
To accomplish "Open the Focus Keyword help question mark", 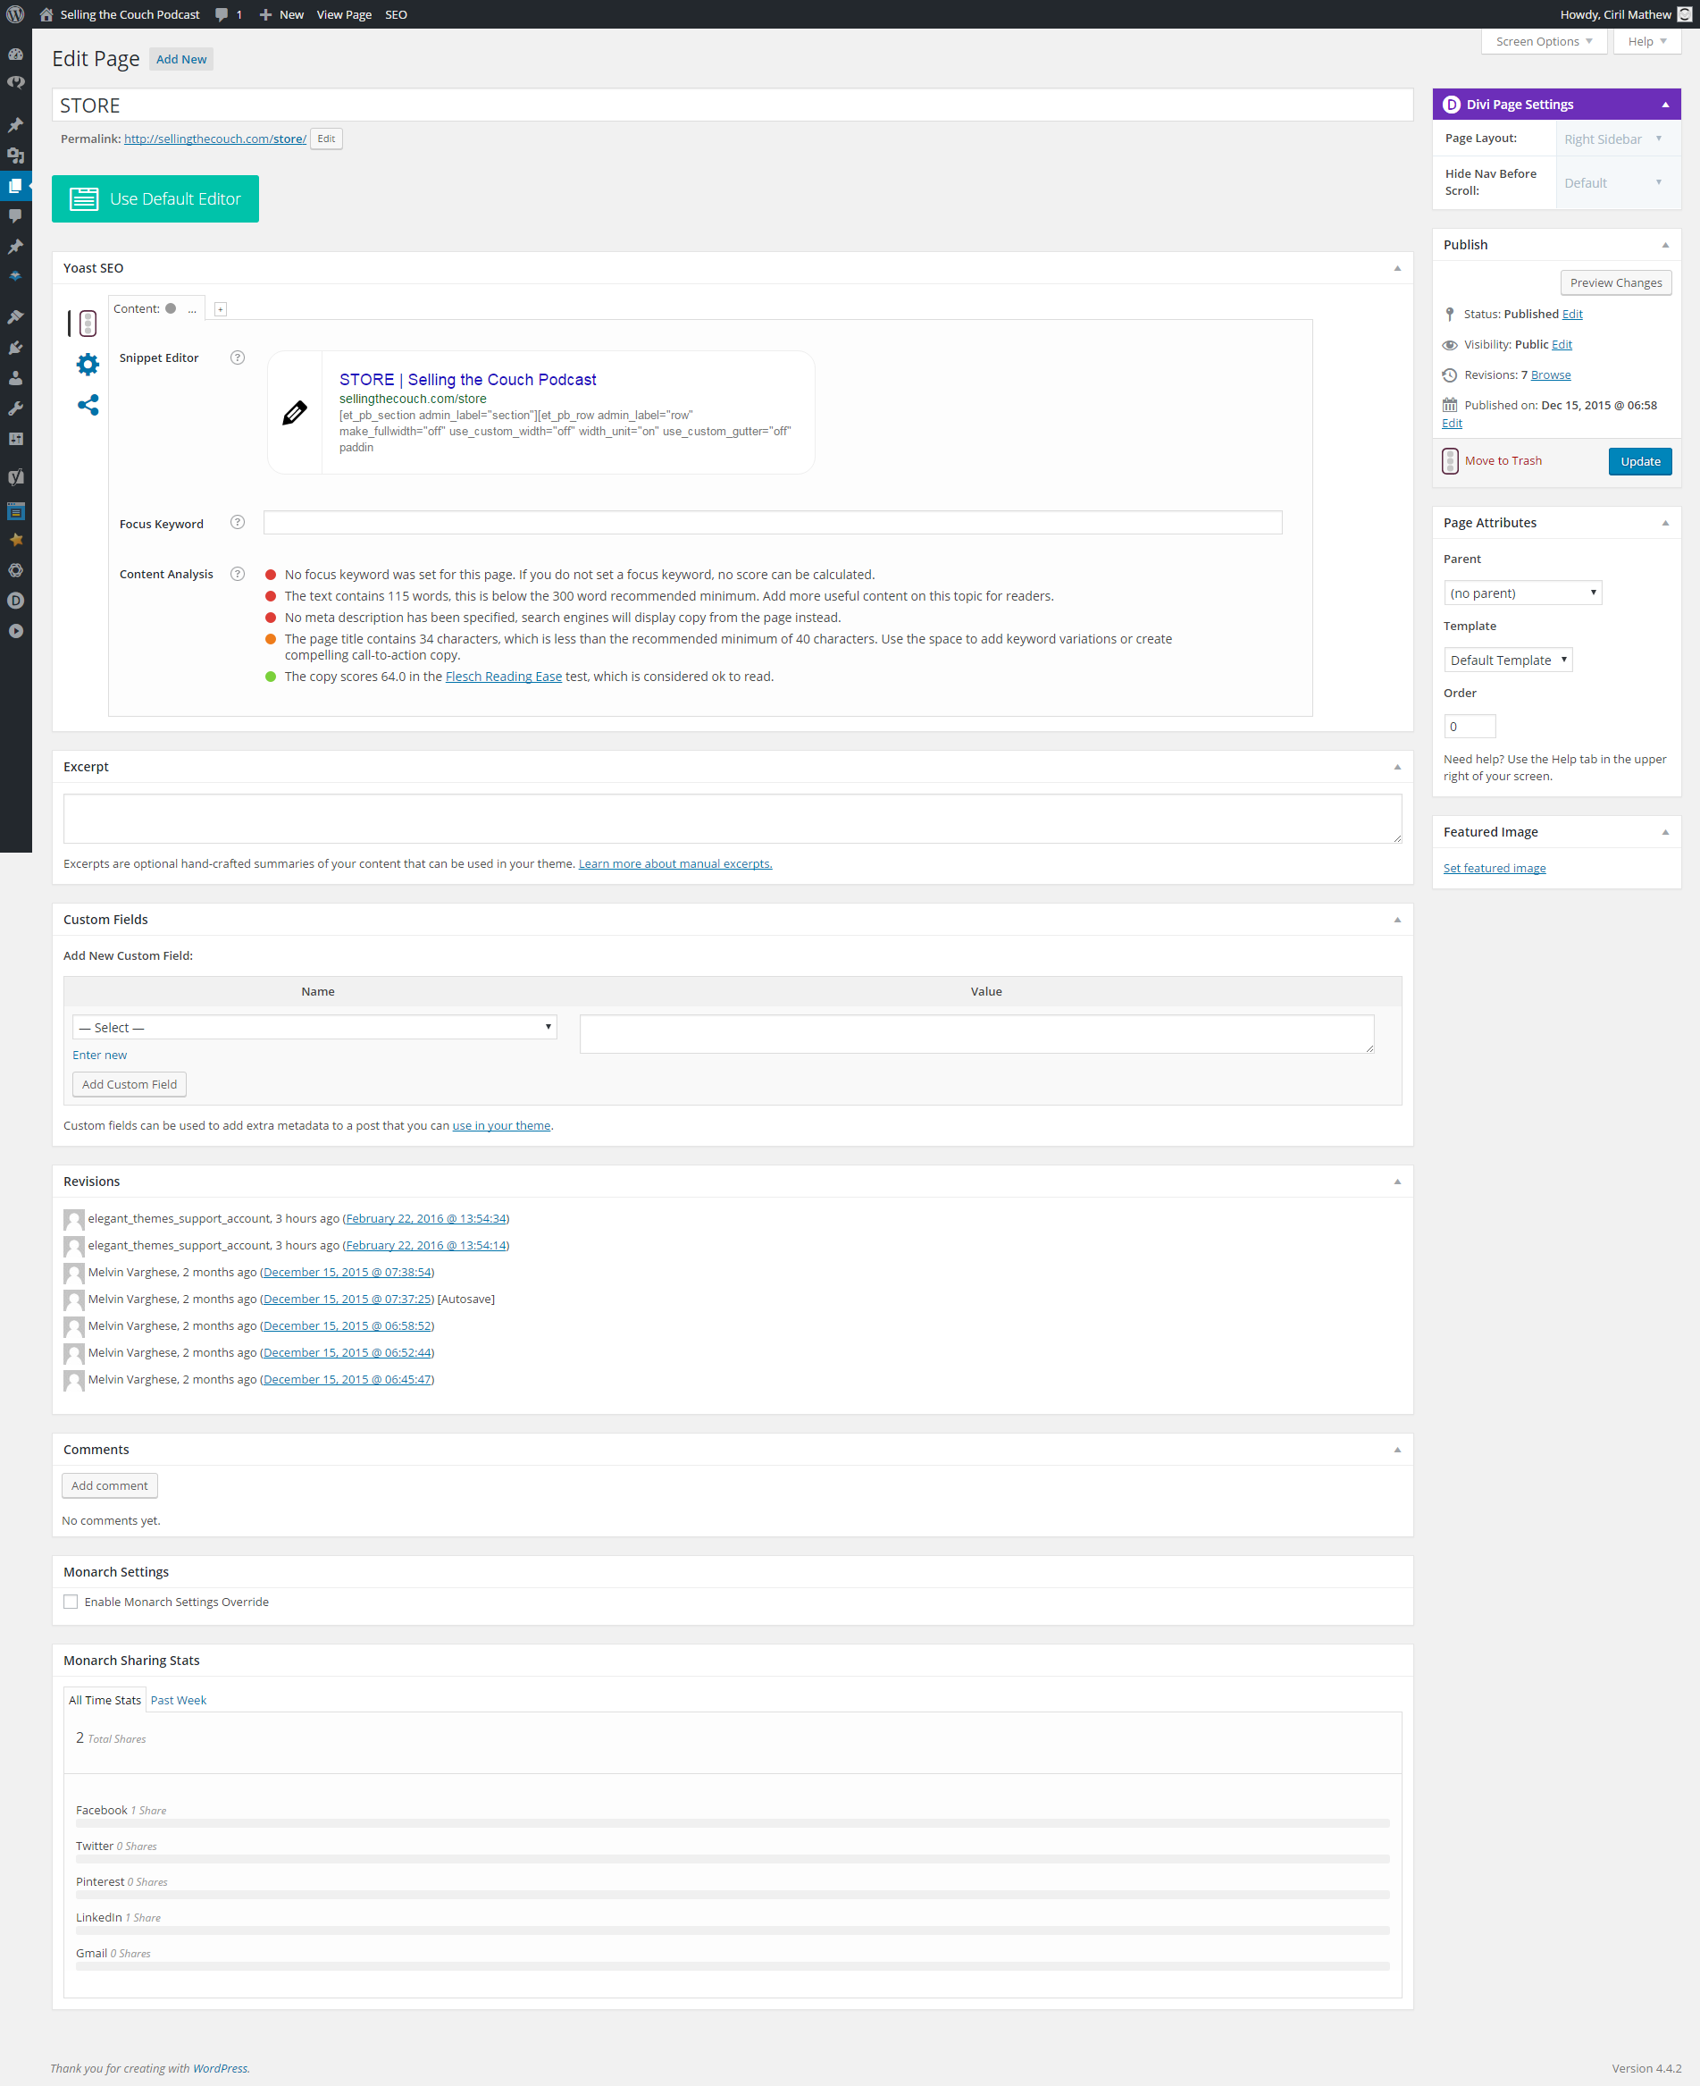I will tap(237, 522).
